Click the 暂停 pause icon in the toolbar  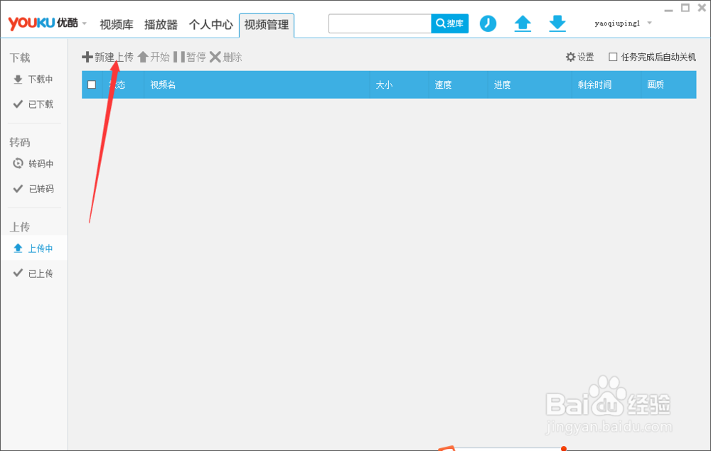pyautogui.click(x=191, y=57)
